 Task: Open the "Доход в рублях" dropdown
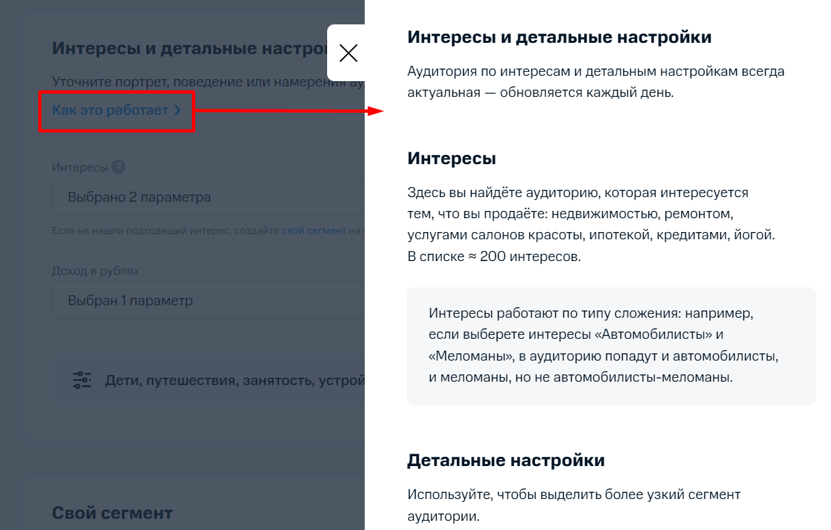tap(198, 301)
